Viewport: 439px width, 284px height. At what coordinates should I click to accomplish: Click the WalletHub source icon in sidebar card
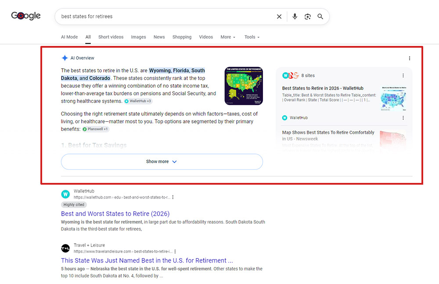(x=284, y=118)
